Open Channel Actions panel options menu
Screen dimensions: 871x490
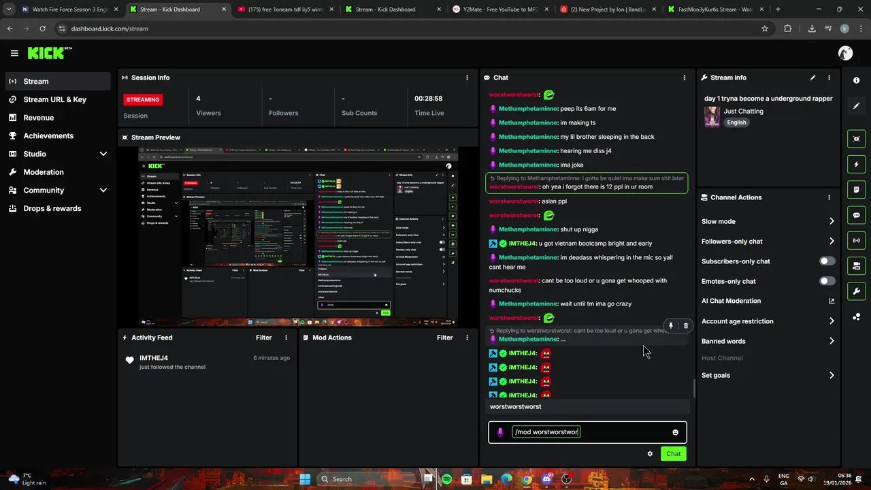point(829,197)
